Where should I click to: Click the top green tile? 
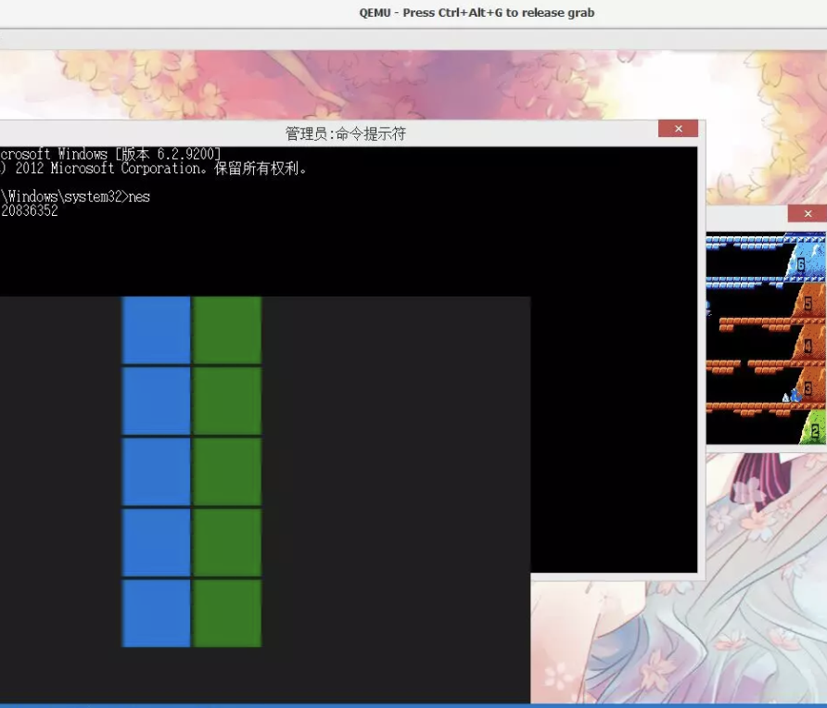point(228,330)
